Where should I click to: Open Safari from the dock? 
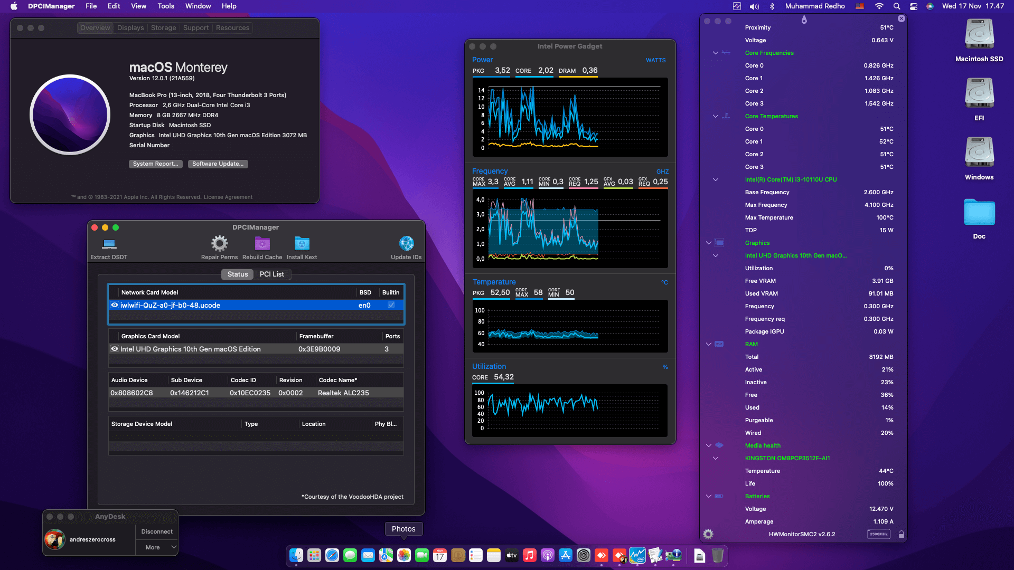click(332, 555)
